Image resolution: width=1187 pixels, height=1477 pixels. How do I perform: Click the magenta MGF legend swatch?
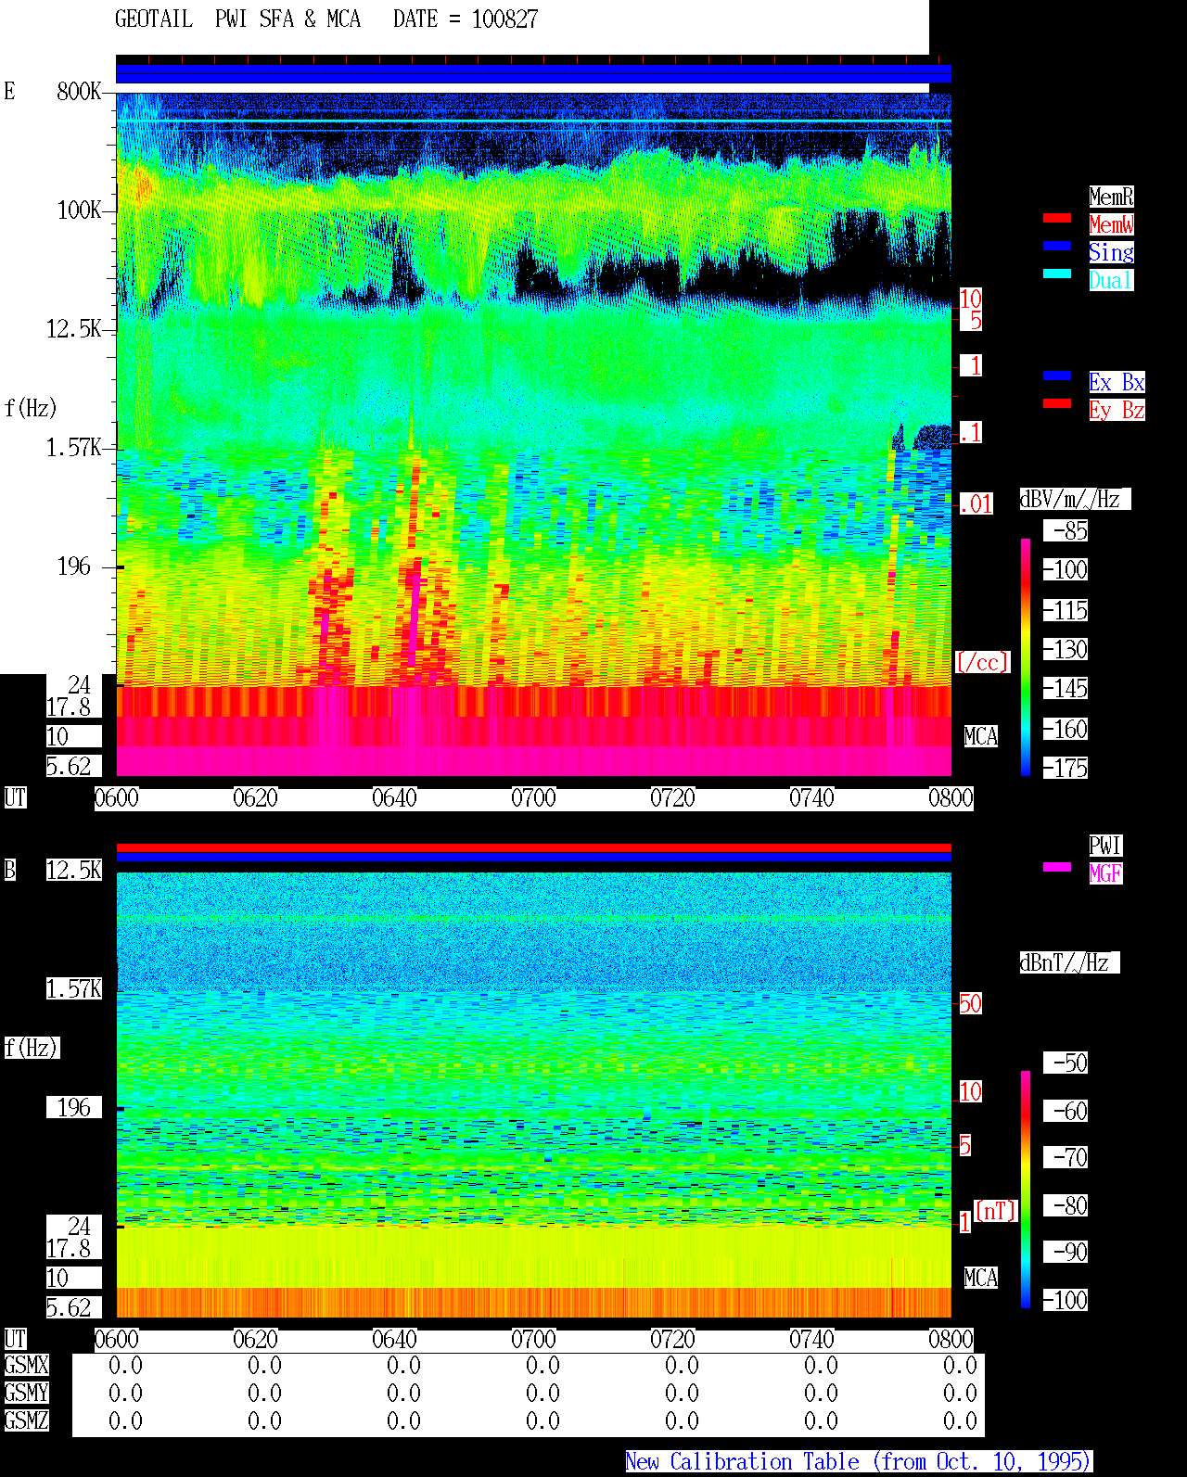(1057, 867)
